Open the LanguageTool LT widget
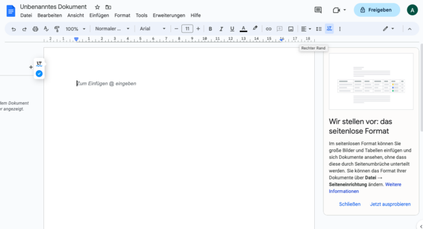This screenshot has width=423, height=229. 39,64
